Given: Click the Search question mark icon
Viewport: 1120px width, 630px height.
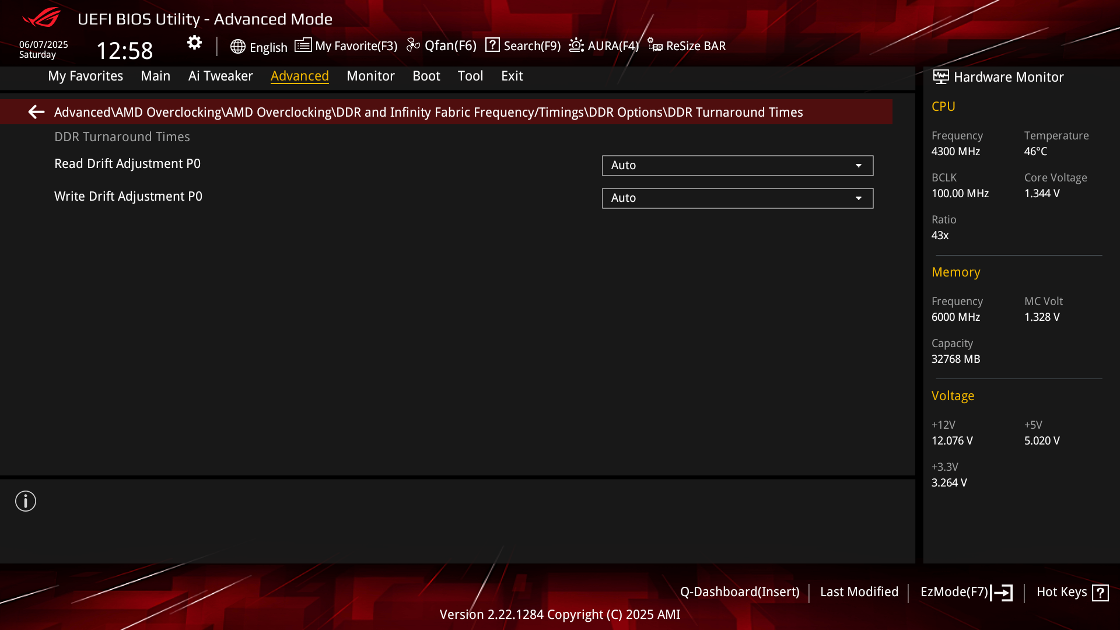Looking at the screenshot, I should (492, 45).
